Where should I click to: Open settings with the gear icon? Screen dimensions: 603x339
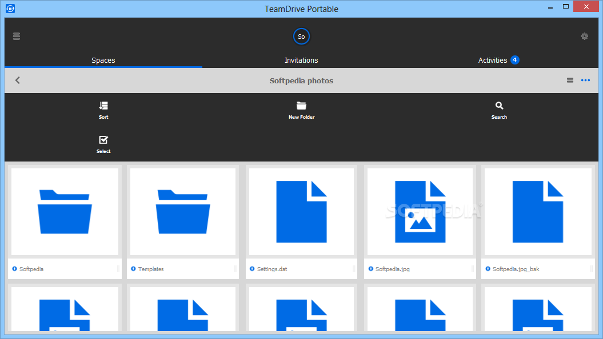[585, 36]
